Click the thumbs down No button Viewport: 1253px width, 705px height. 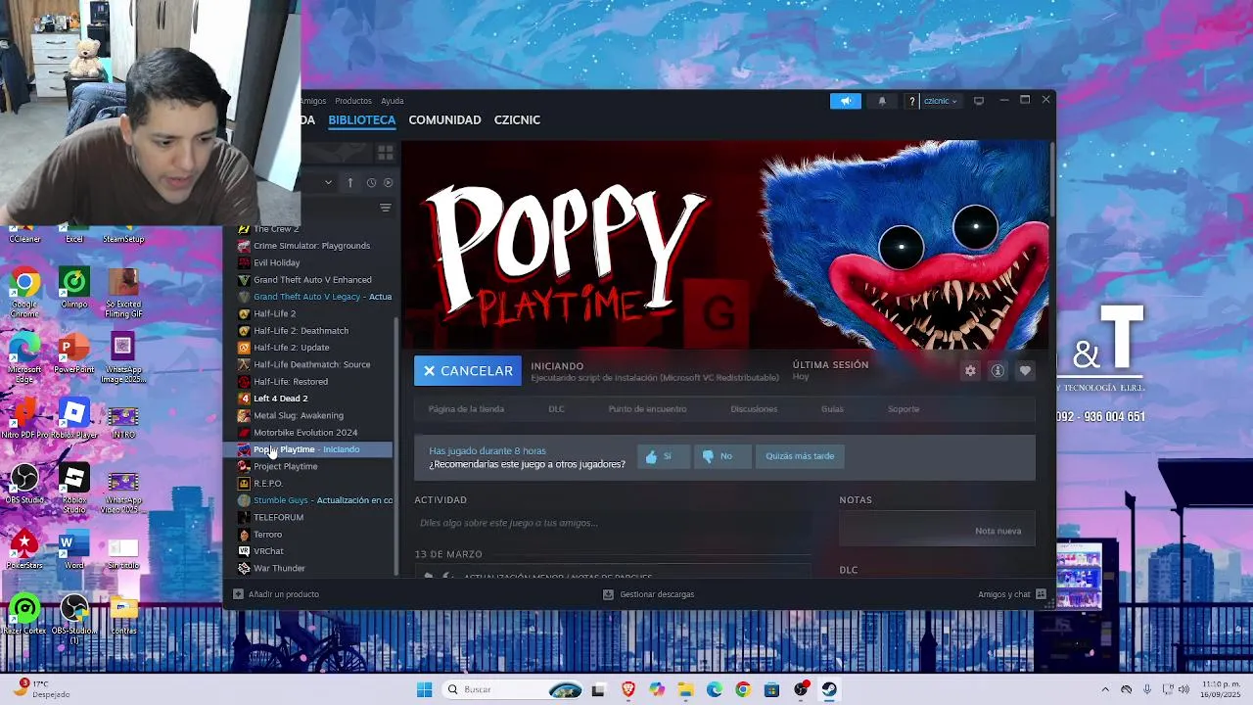(x=721, y=456)
